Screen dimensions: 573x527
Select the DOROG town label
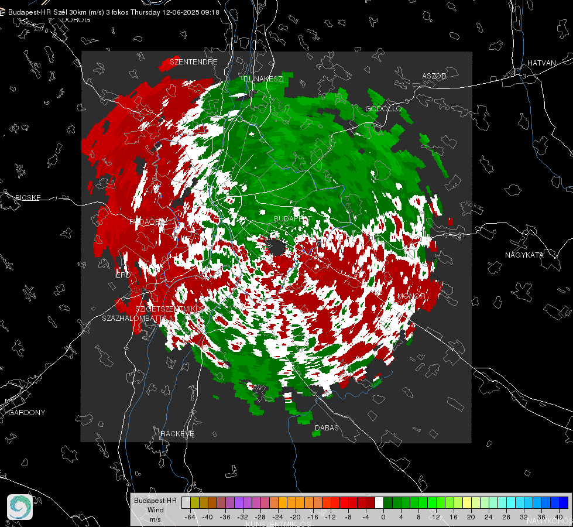(76, 20)
